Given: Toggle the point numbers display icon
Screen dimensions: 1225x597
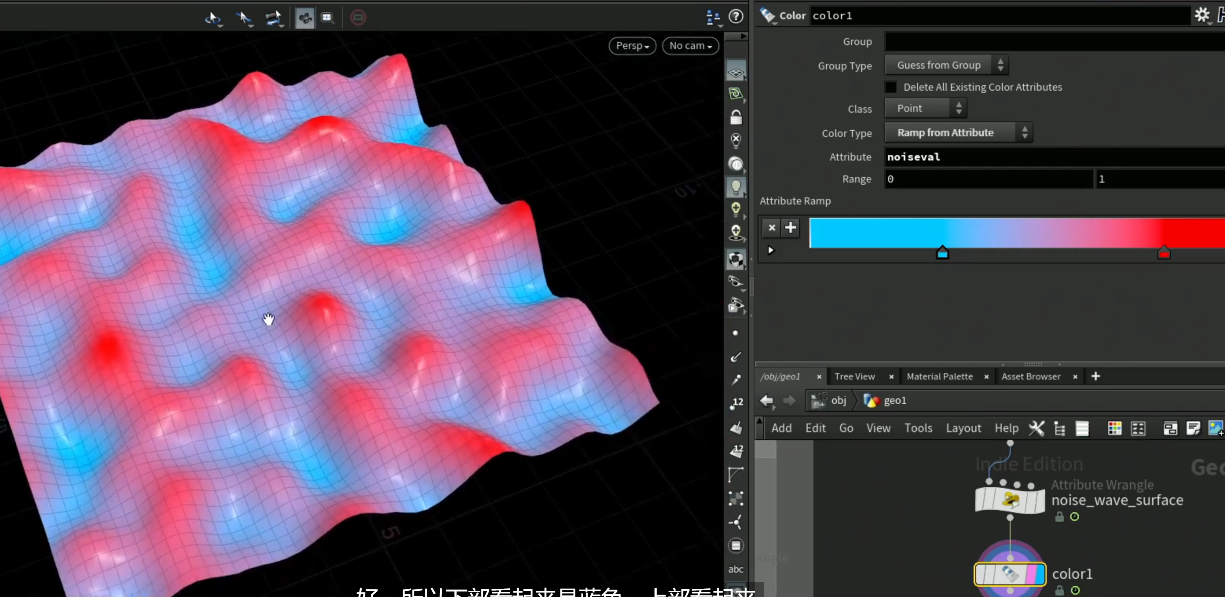Looking at the screenshot, I should [736, 403].
